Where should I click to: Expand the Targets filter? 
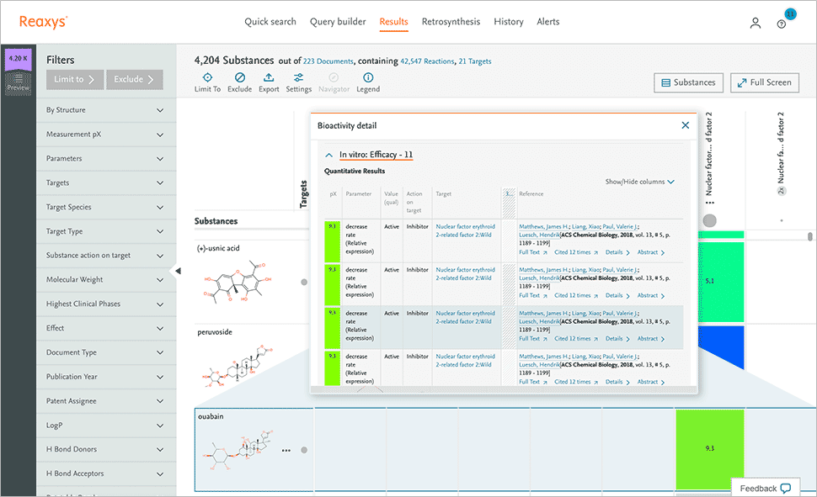click(x=106, y=182)
